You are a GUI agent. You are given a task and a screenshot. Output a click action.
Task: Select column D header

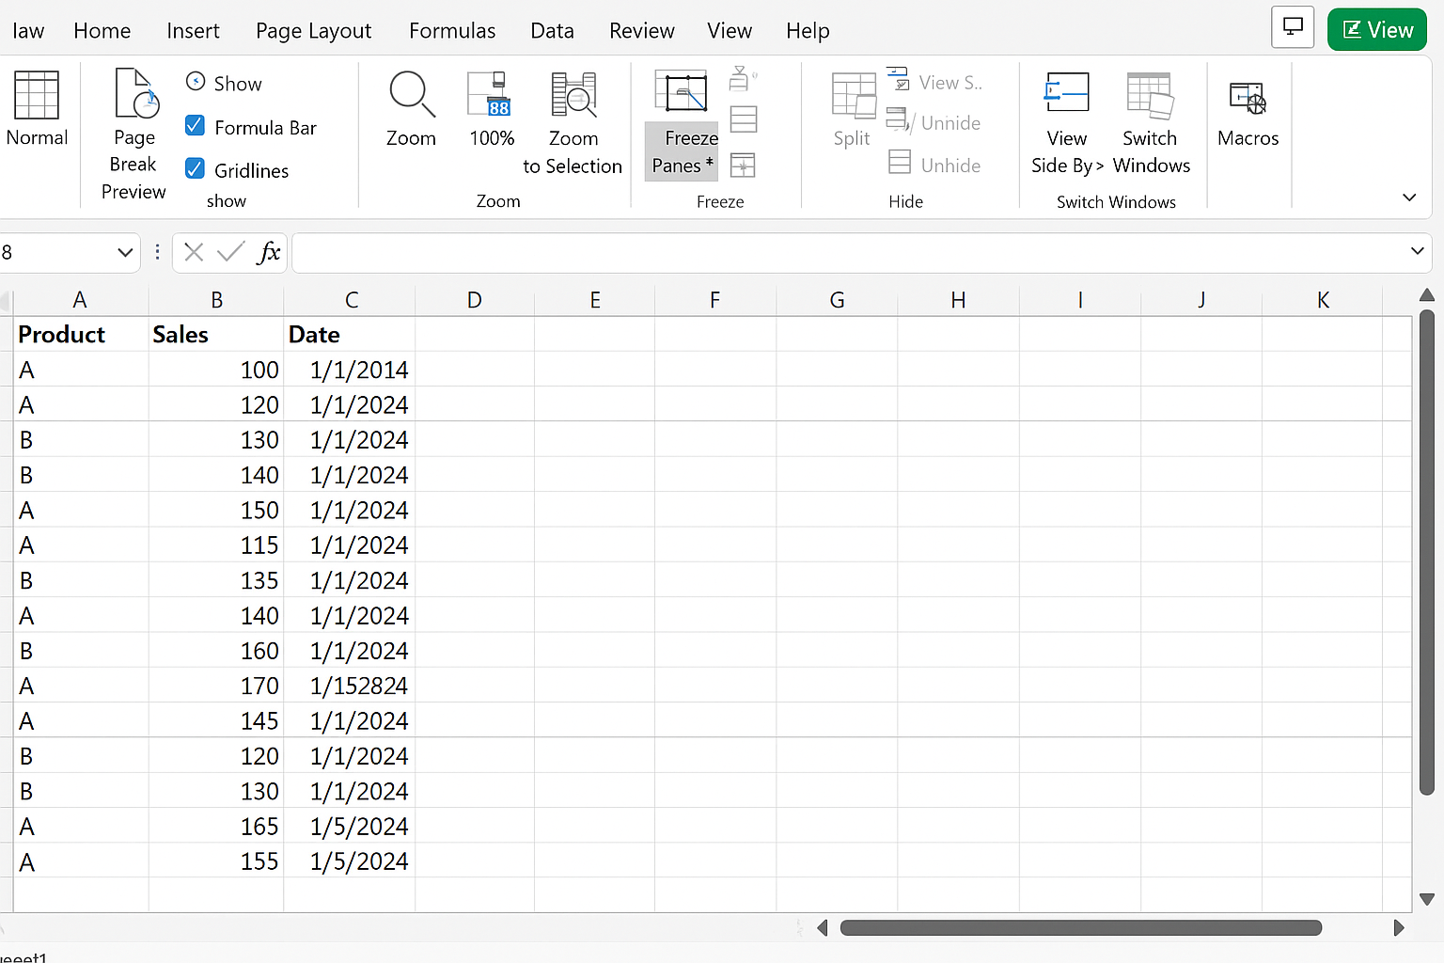point(475,300)
